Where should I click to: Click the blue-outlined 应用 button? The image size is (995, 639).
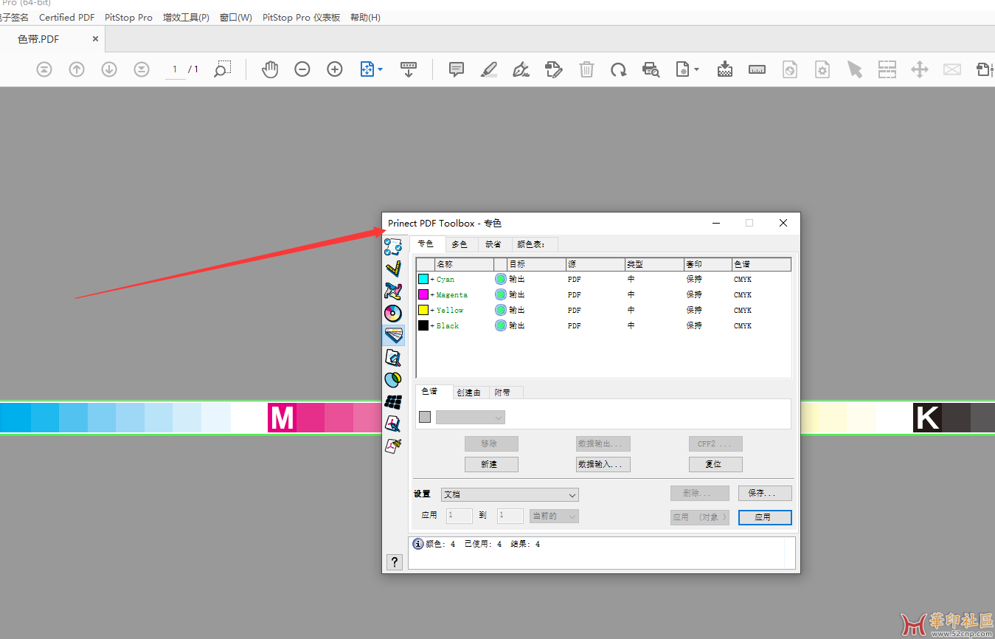(765, 517)
